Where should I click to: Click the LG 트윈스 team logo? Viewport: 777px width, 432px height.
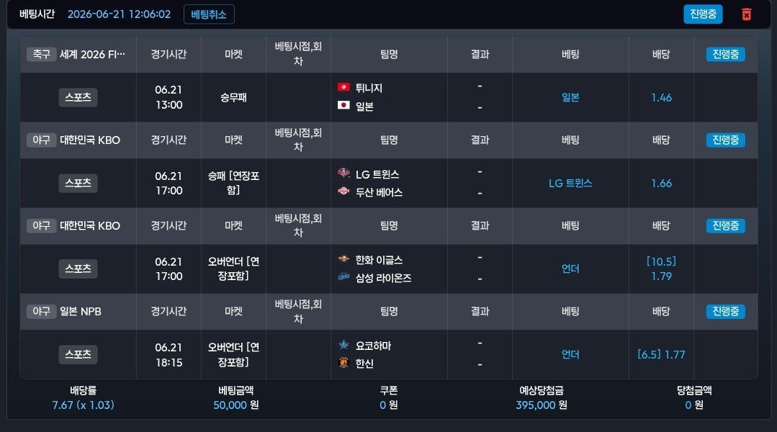[x=343, y=173]
